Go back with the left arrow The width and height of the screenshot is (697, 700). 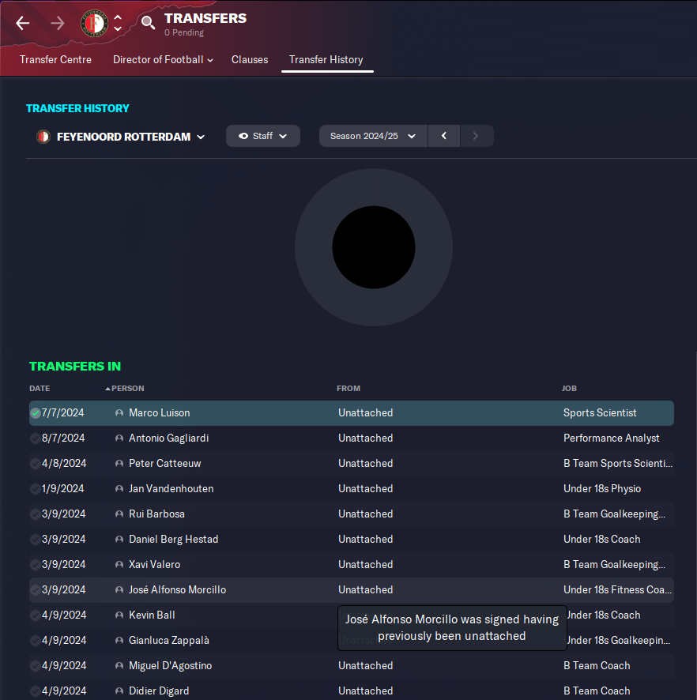point(22,23)
